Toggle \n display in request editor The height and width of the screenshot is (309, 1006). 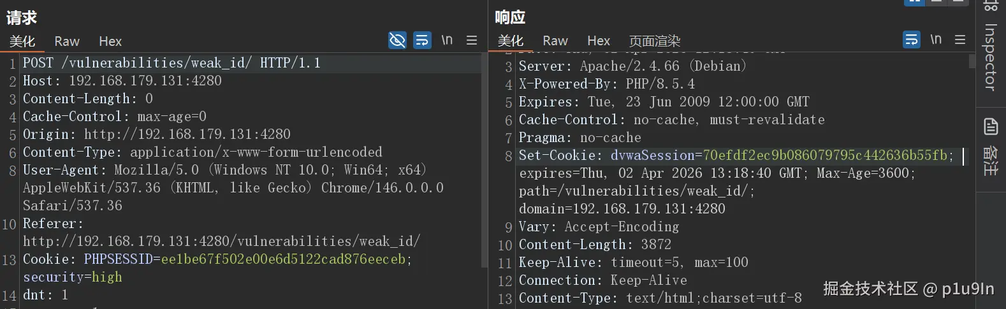tap(447, 40)
